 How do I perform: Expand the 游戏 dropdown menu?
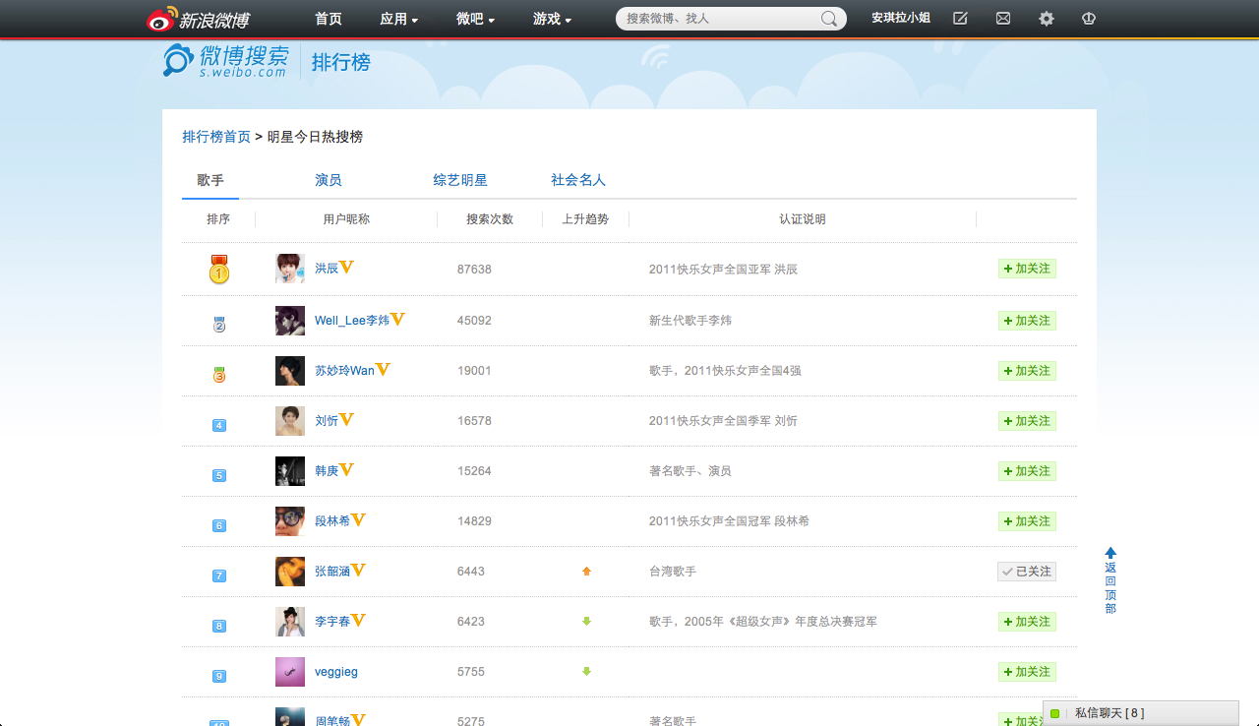(x=552, y=19)
